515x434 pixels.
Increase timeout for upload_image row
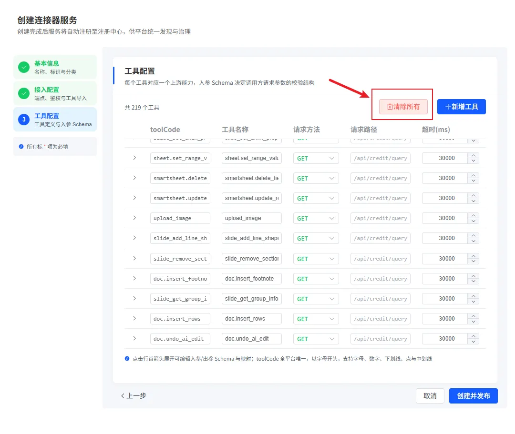(x=474, y=215)
